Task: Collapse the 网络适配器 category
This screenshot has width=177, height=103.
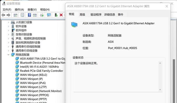Action: pos(8,55)
